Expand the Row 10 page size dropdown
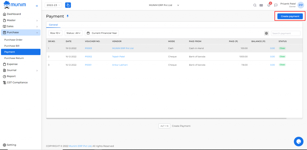307x150 pixels. point(55,33)
